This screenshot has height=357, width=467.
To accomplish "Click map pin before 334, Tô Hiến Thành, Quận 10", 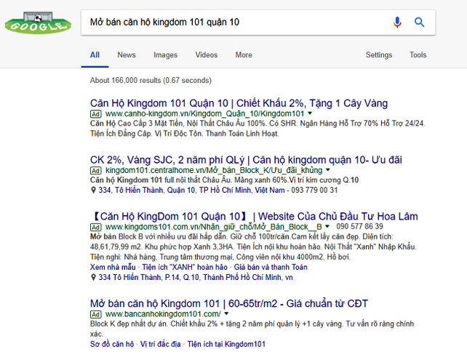I will tap(93, 190).
